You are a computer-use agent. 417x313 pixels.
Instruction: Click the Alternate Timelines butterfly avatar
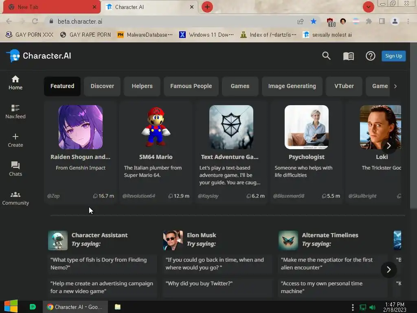tap(288, 240)
